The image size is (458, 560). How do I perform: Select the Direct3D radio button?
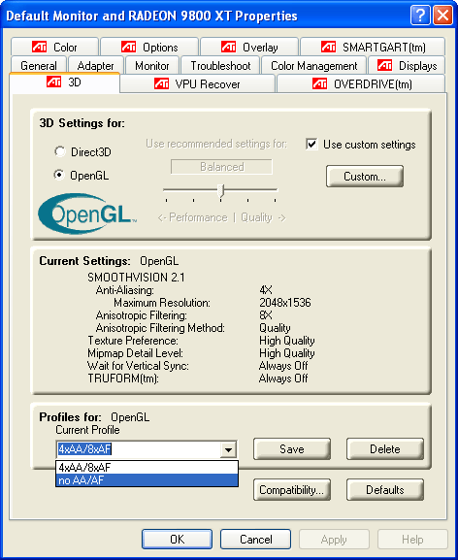[x=59, y=151]
